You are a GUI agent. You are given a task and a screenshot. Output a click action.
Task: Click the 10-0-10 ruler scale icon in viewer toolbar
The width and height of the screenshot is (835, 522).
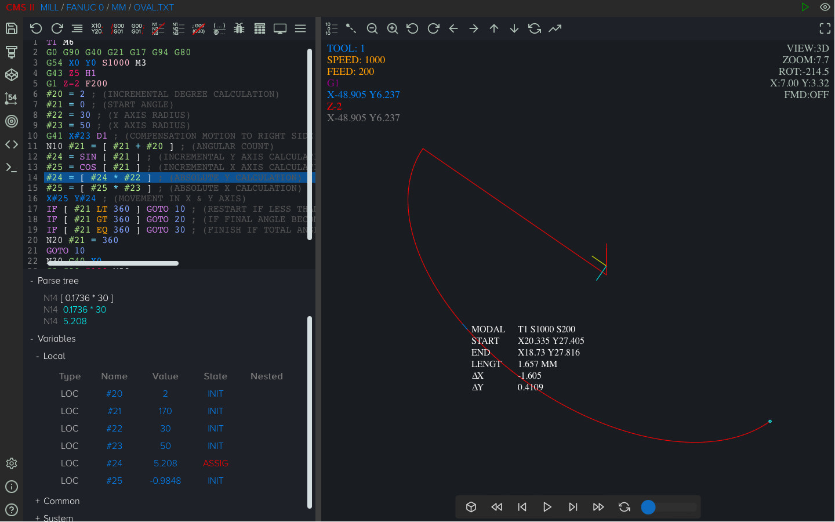331,28
